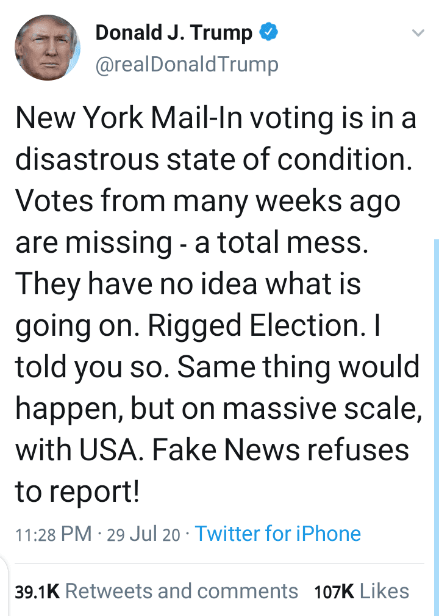Click the 11:28 PM timestamp
439x616 pixels.
(54, 534)
